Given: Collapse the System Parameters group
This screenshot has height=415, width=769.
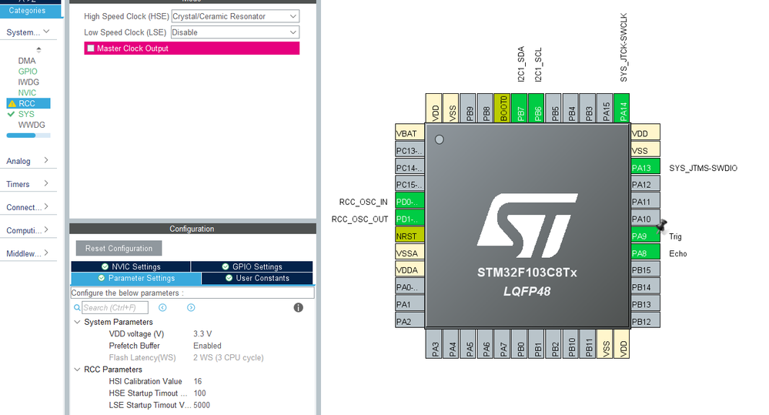Looking at the screenshot, I should [77, 322].
